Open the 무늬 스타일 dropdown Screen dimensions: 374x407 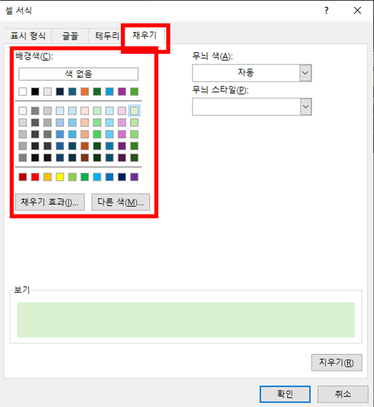coord(305,106)
